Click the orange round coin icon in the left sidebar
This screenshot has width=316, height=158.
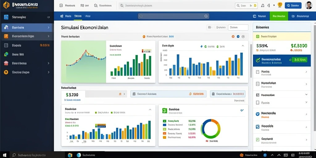6,72
